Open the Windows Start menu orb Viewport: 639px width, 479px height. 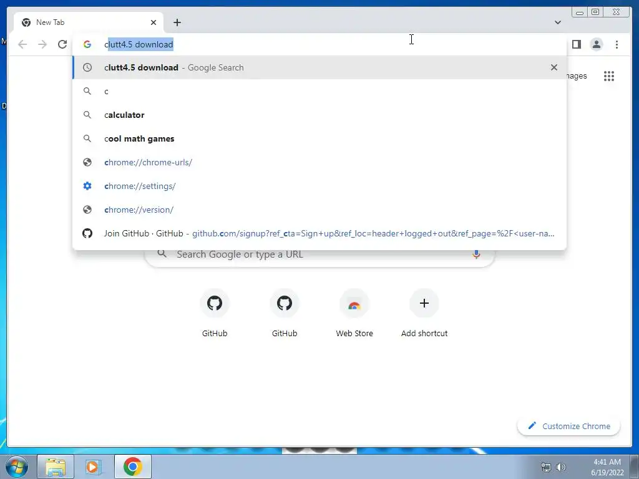point(17,467)
